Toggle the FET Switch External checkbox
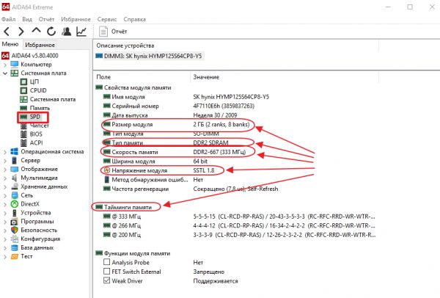 click(x=106, y=272)
